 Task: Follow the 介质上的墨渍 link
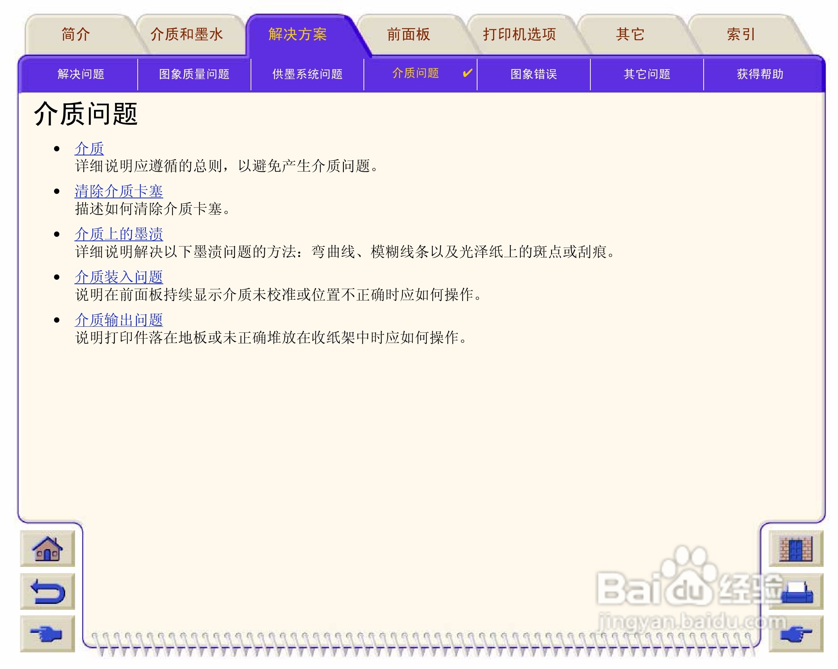point(118,234)
